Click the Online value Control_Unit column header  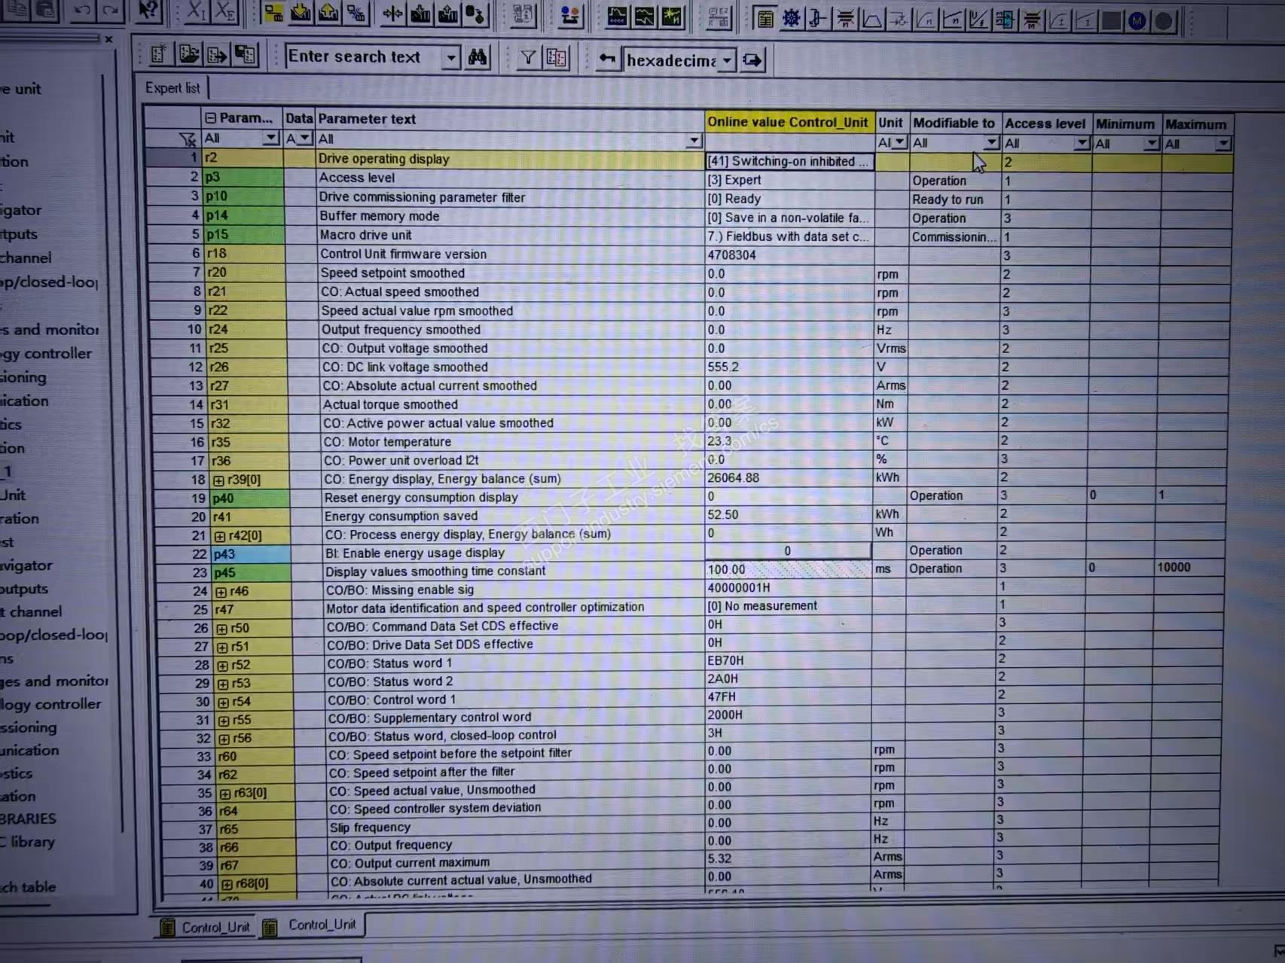click(788, 122)
